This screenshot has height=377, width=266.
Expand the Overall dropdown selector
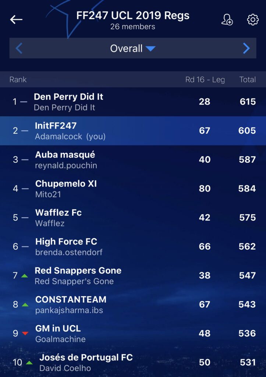(133, 48)
